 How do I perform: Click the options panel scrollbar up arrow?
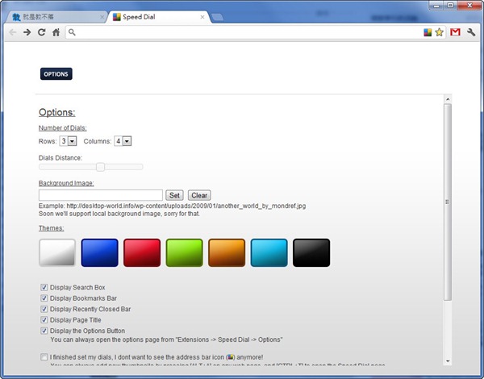tap(448, 99)
